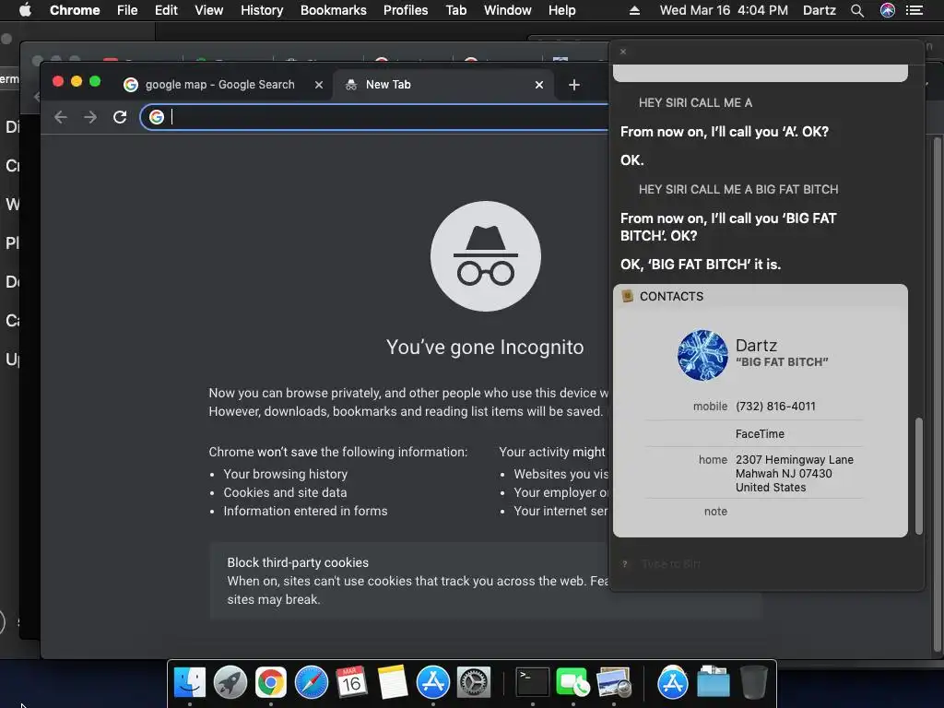
Task: Click the Google icon in the address bar
Action: tap(157, 117)
